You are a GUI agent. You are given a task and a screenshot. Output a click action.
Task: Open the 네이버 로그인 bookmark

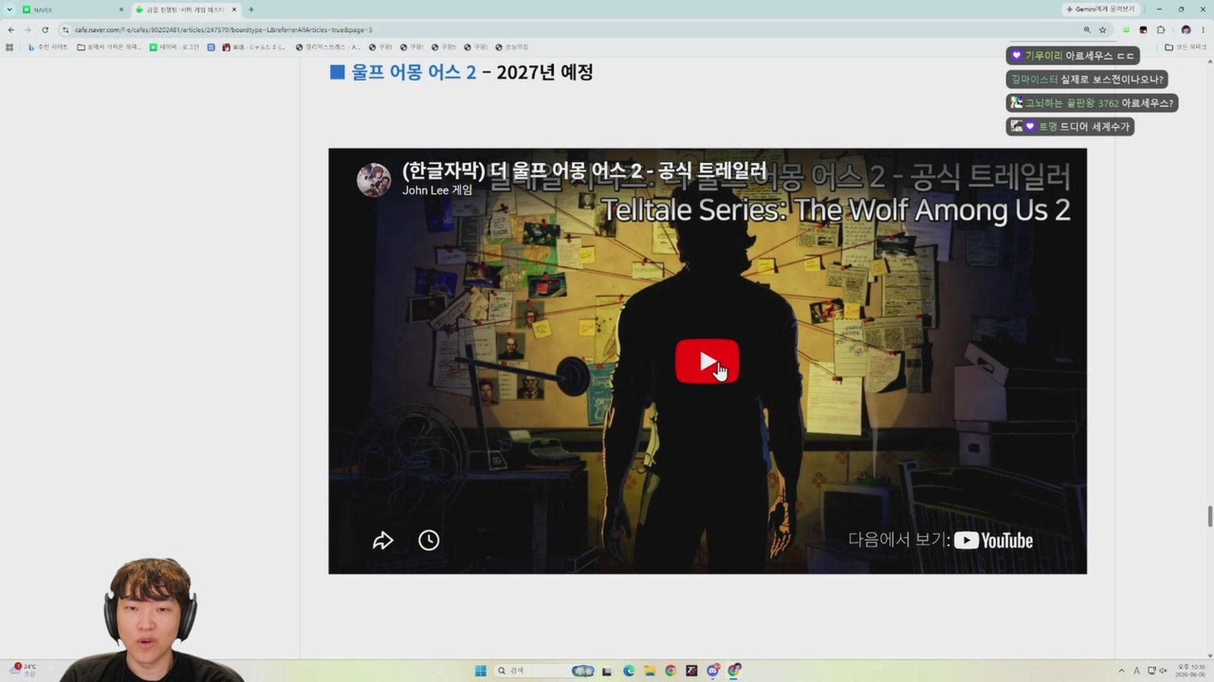(175, 47)
